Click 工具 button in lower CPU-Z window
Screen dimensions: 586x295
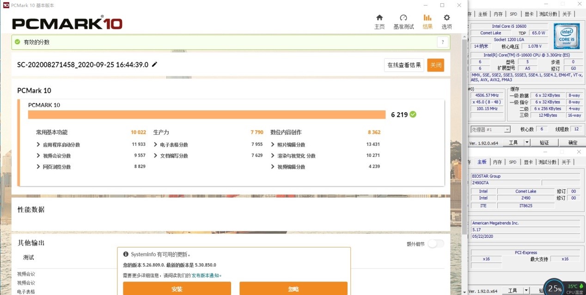(513, 290)
